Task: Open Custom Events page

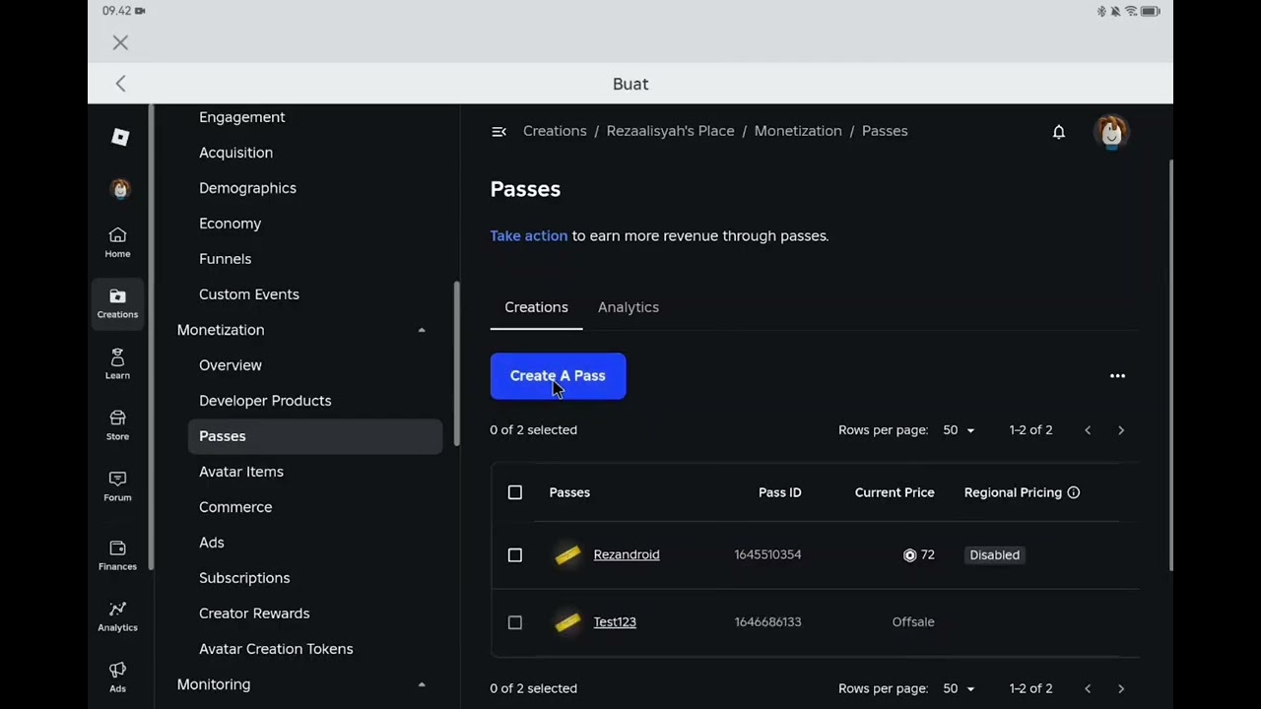Action: pos(249,294)
